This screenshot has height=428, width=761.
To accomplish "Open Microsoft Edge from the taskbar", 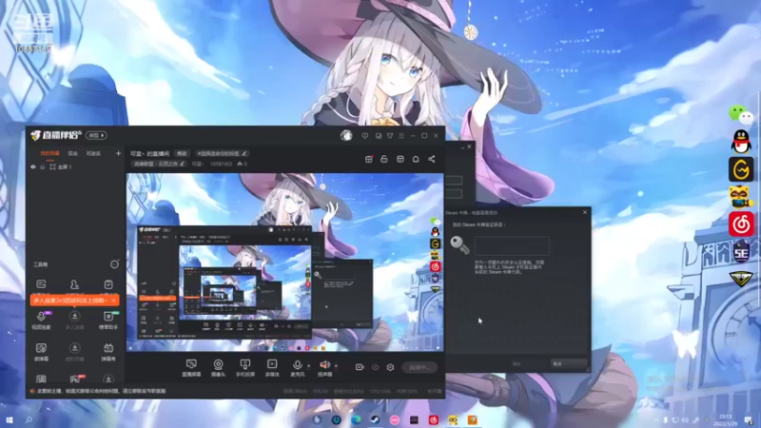I will pos(356,419).
